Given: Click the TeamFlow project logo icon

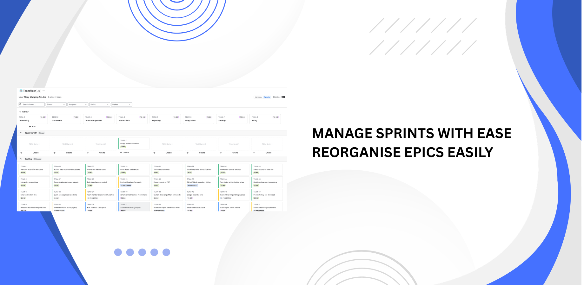Looking at the screenshot, I should click(21, 91).
